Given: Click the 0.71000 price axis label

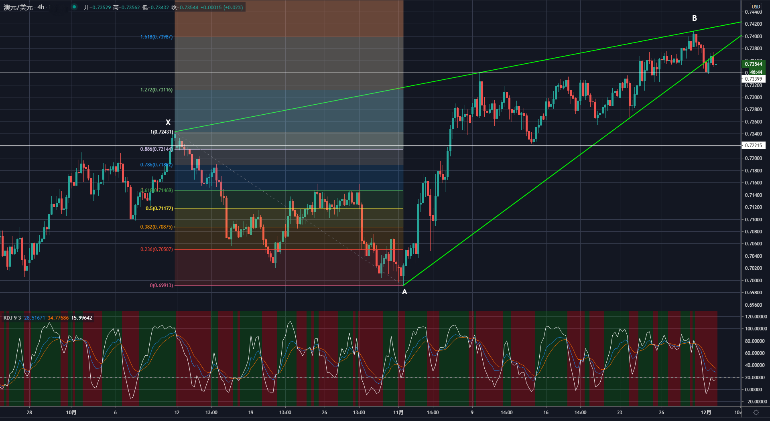Looking at the screenshot, I should [754, 220].
